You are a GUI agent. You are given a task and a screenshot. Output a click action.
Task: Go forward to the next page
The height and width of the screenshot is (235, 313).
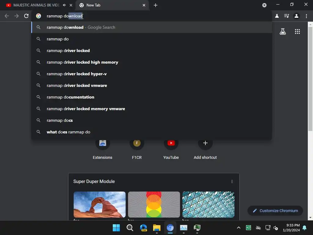[17, 16]
